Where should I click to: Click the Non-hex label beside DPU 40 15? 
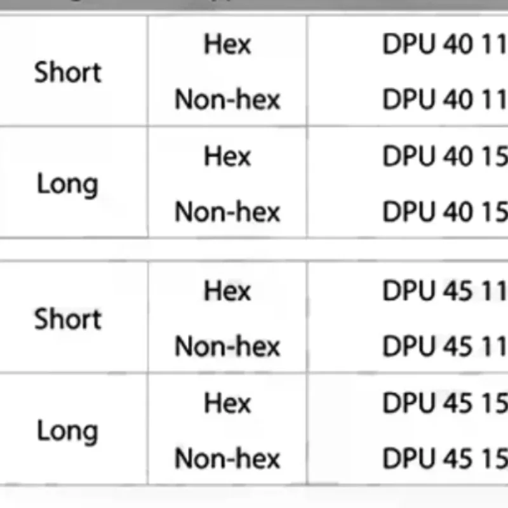click(x=227, y=211)
